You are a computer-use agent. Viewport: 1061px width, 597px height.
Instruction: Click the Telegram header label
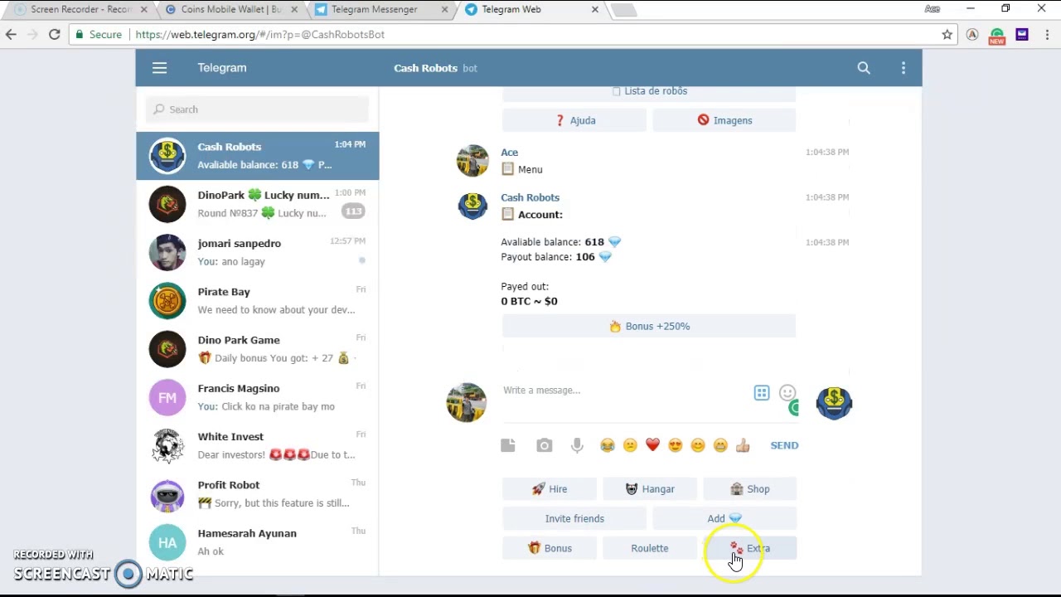click(x=222, y=68)
